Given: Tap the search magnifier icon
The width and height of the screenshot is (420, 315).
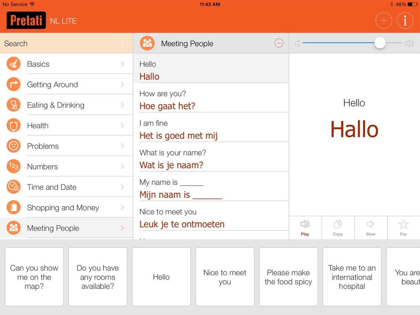Looking at the screenshot, I should 120,43.
